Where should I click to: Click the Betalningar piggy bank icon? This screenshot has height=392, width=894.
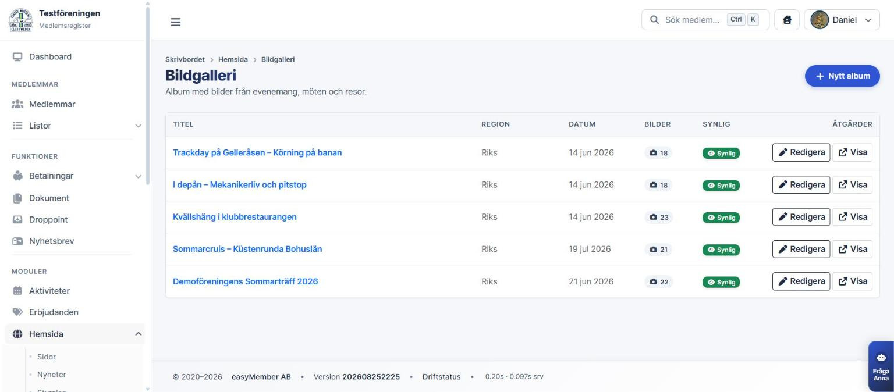coord(17,176)
